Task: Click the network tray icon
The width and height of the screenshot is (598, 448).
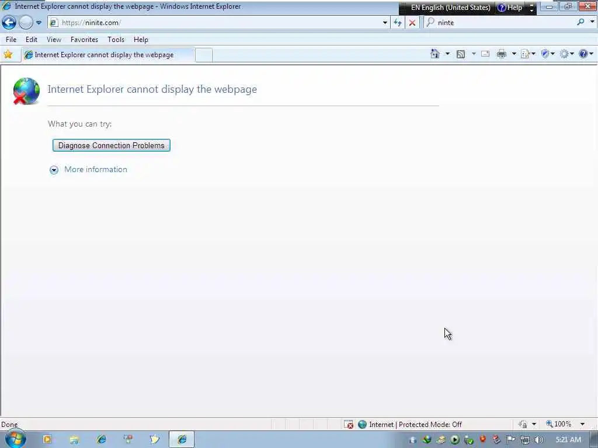Action: pos(525,440)
